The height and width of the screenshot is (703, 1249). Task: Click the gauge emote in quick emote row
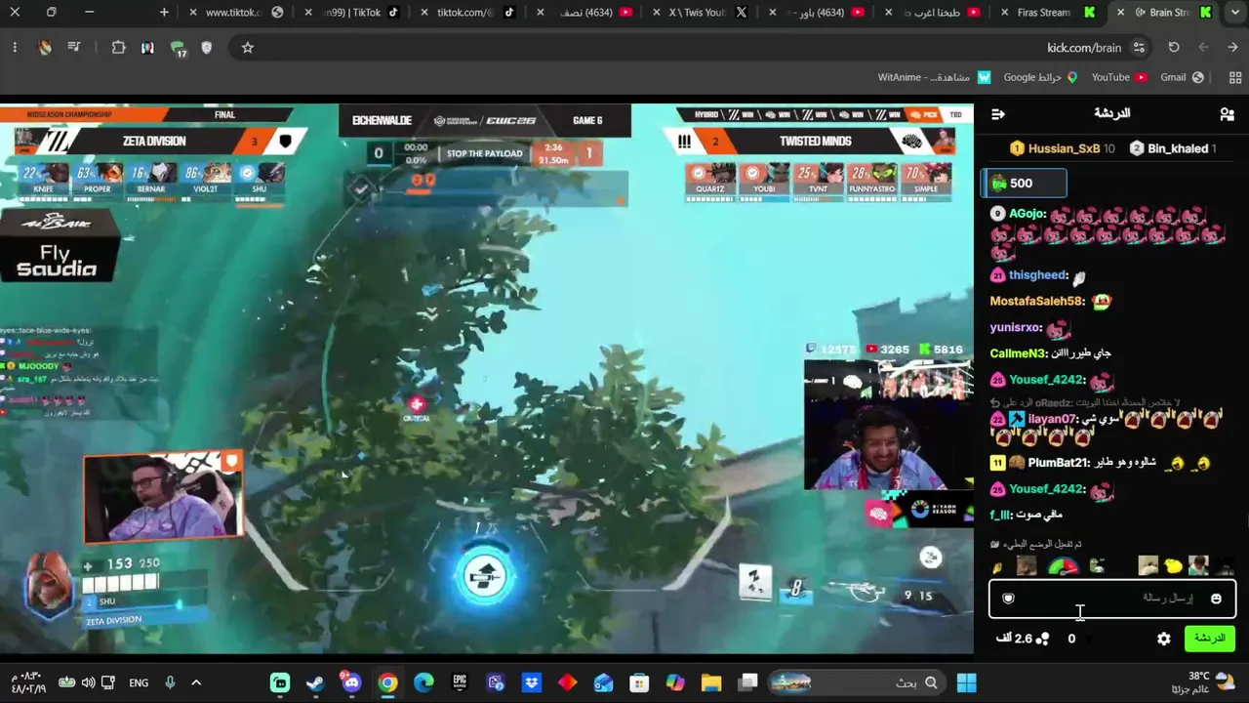pyautogui.click(x=1063, y=566)
